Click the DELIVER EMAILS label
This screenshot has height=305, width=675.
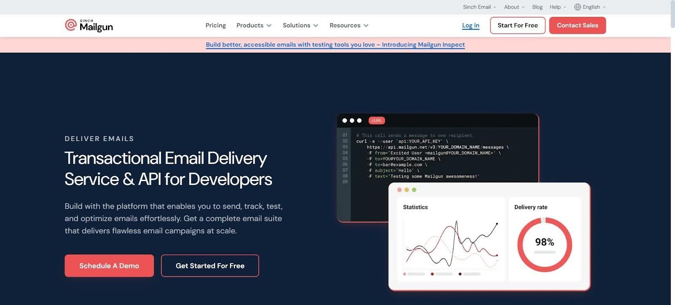pos(99,139)
